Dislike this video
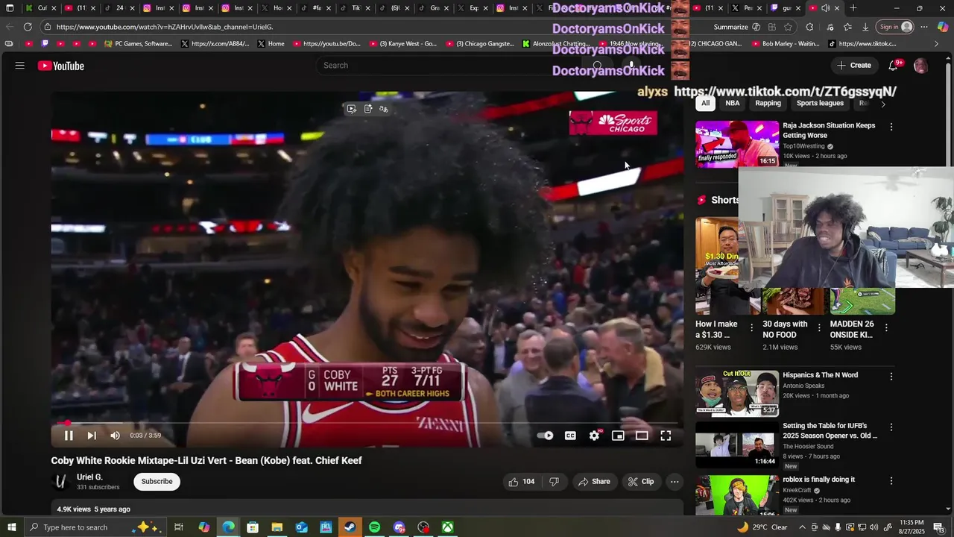 (554, 482)
